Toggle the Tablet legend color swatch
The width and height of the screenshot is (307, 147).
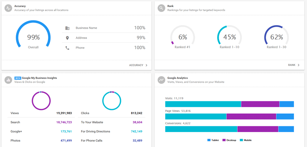tap(209, 140)
